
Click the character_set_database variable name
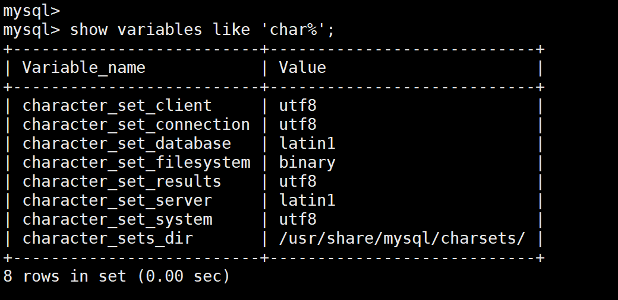click(x=127, y=143)
